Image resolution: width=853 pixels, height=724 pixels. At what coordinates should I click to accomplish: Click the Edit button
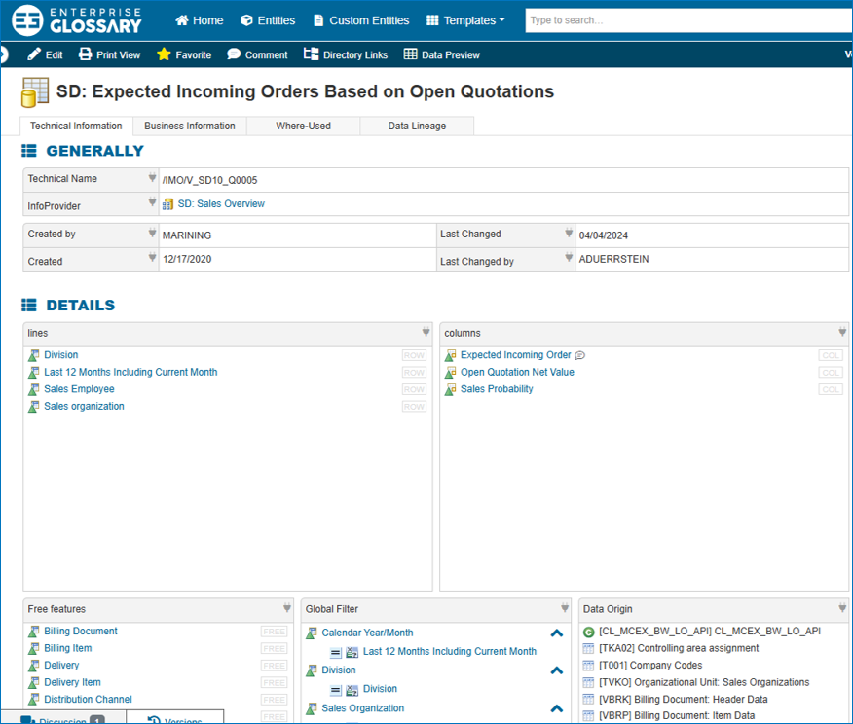click(45, 54)
